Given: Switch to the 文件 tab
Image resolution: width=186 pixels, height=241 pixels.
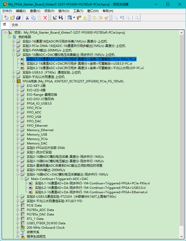Looking at the screenshot, I should [15, 25].
